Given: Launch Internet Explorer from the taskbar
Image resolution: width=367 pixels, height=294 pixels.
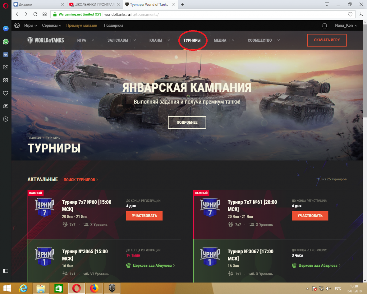Looking at the screenshot, I should point(23,288).
